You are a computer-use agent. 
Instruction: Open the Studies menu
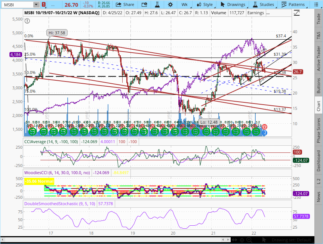click(x=264, y=4)
